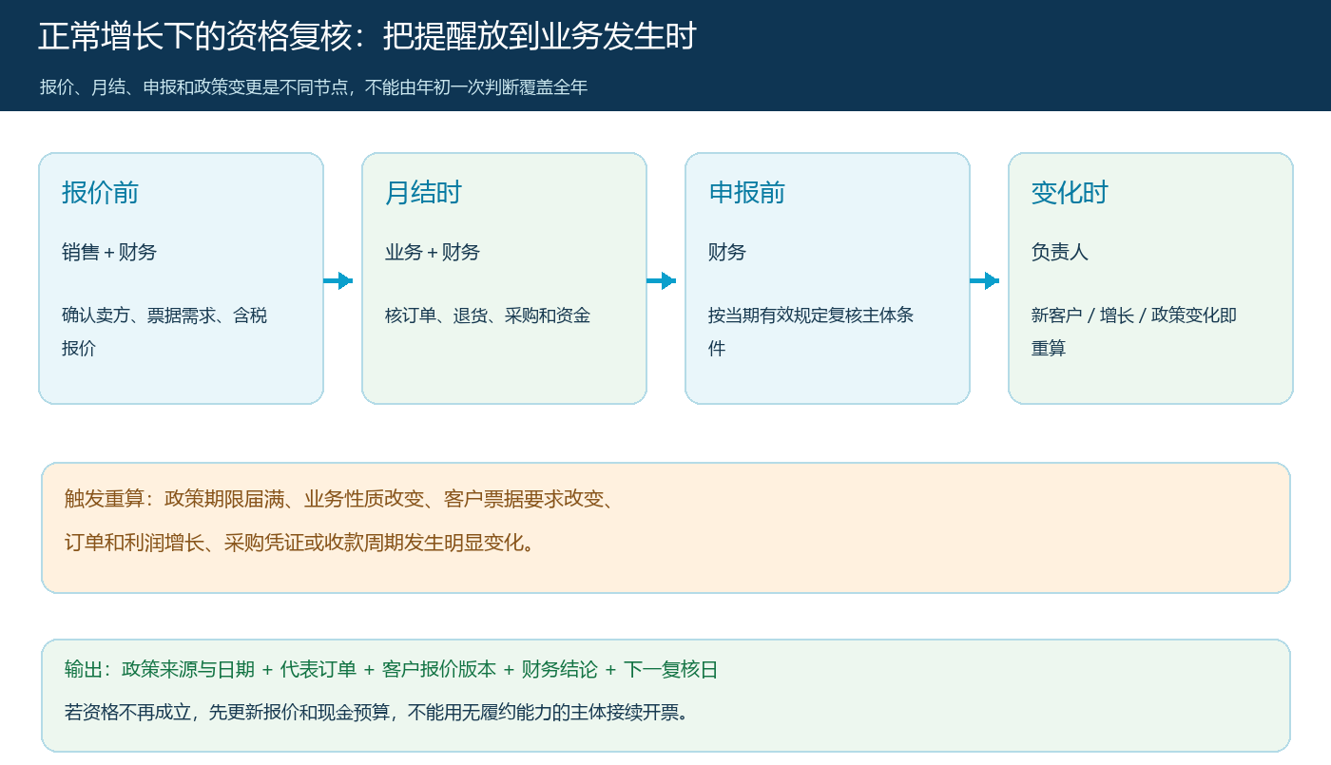Select the text 核订单、退货、采购和资金
The width and height of the screenshot is (1331, 765).
488,316
